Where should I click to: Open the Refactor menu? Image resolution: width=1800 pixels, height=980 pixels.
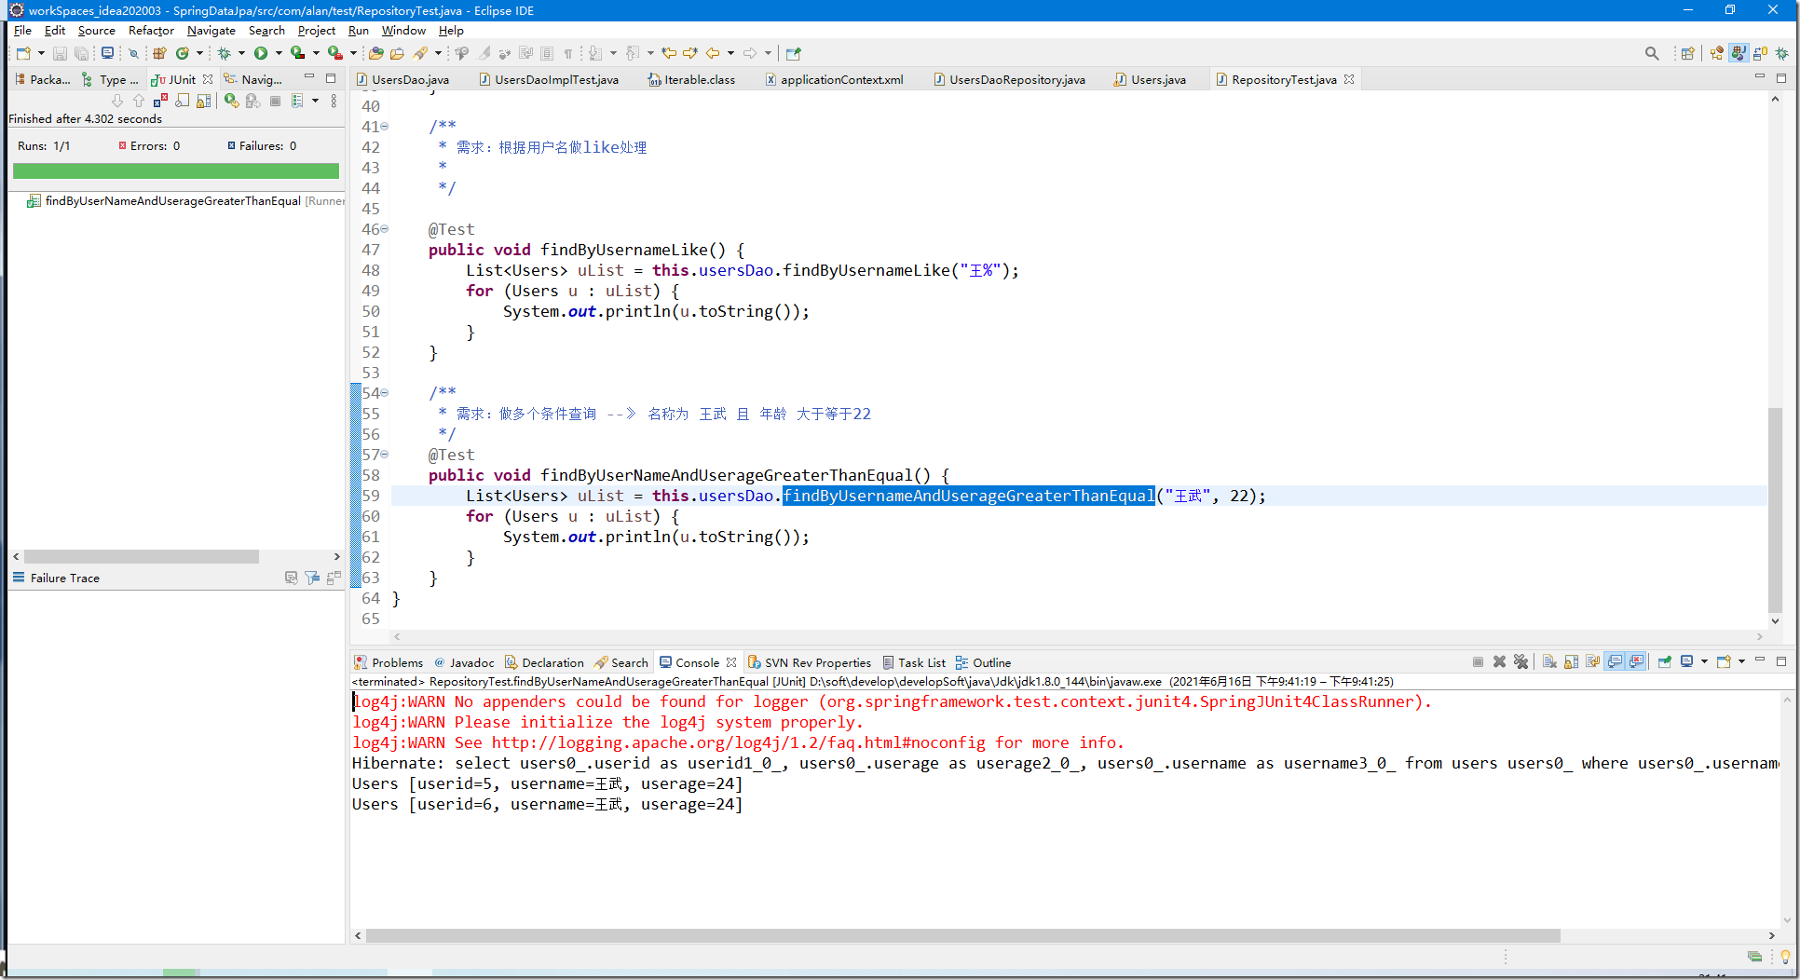[x=151, y=31]
